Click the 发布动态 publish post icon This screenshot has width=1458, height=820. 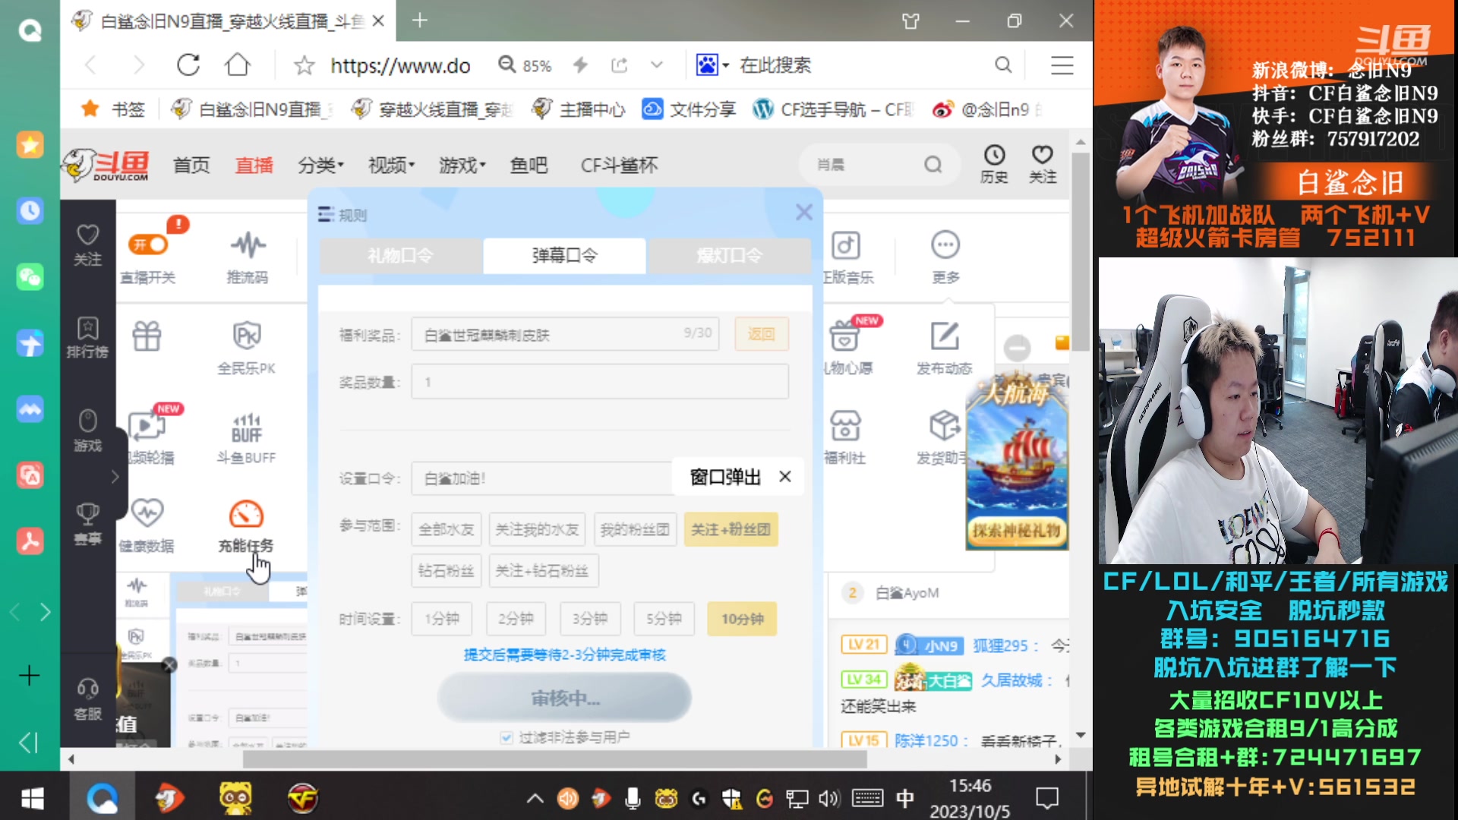coord(944,345)
